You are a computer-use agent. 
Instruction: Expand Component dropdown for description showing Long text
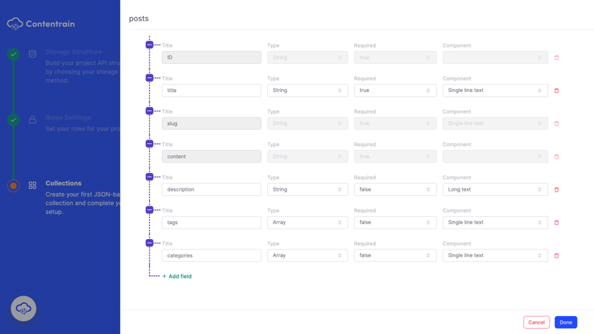pos(495,189)
